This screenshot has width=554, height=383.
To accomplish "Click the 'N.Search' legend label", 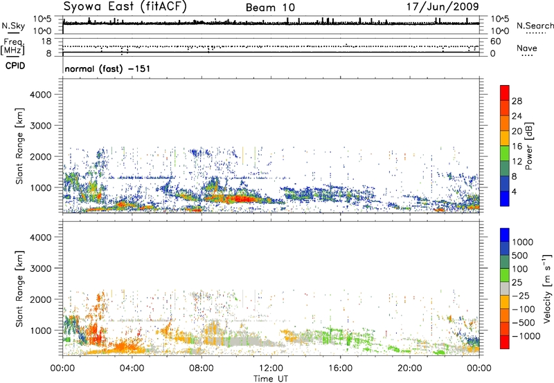I will (x=535, y=26).
